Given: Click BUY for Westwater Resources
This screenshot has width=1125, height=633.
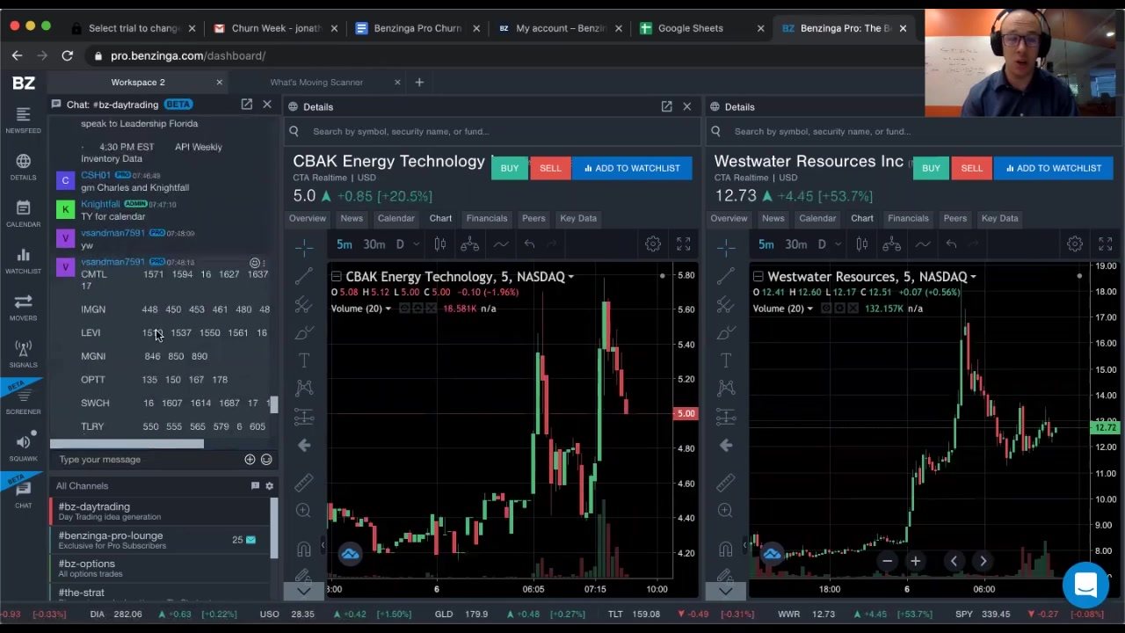Looking at the screenshot, I should coord(932,168).
